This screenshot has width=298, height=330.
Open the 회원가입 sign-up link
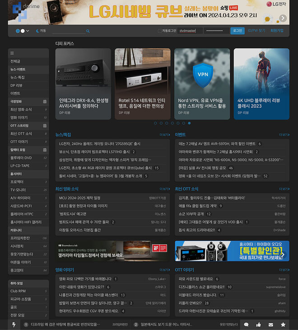click(x=277, y=31)
